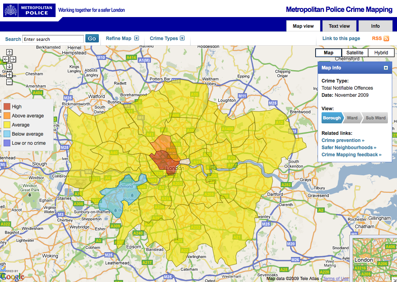Screen dimensions: 397x282
Task: Open the Terms of Use link
Action: (335, 278)
